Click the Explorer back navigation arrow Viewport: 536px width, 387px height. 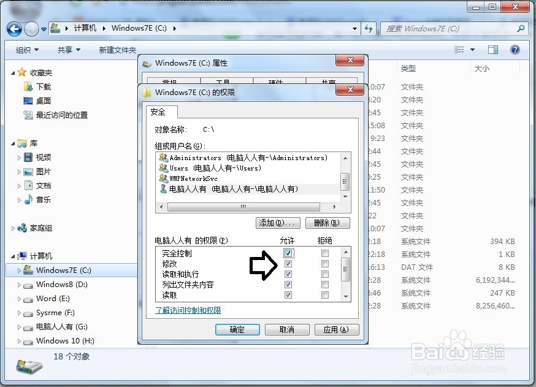[x=14, y=29]
